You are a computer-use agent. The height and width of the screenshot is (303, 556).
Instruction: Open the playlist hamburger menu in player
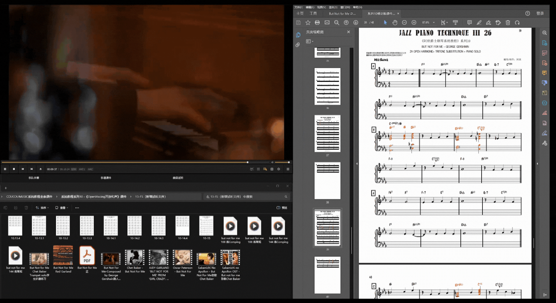(288, 169)
